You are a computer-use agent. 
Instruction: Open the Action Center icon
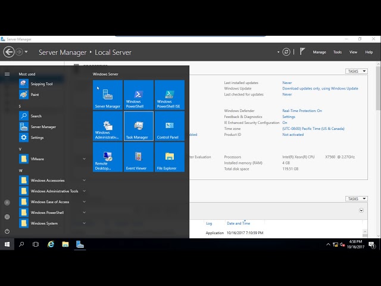[371, 245]
